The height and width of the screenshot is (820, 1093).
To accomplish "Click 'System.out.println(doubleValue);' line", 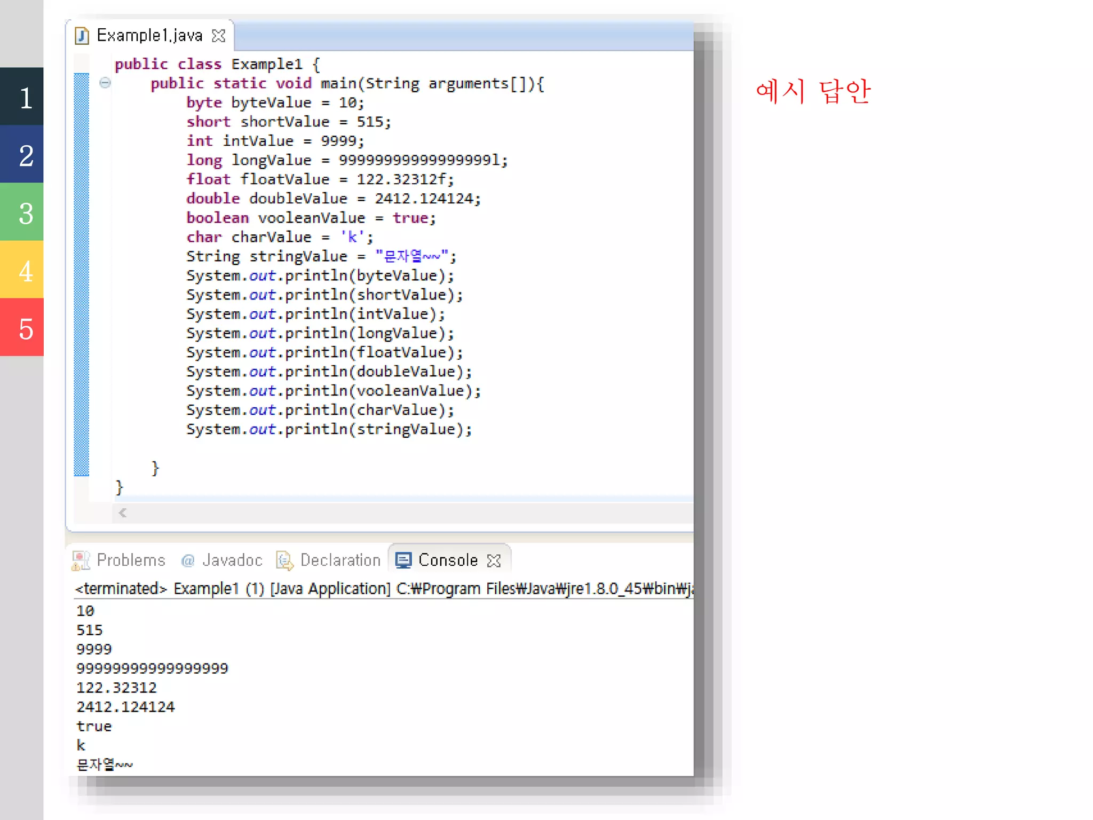I will pyautogui.click(x=329, y=372).
